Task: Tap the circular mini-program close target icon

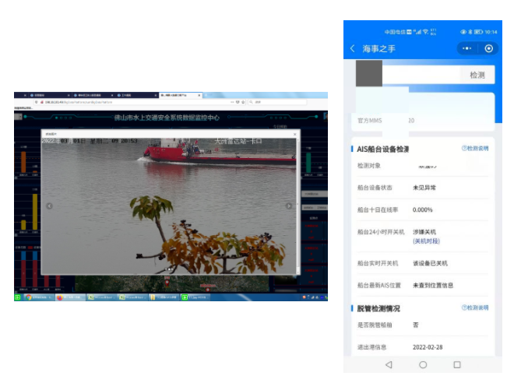Action: pos(488,48)
